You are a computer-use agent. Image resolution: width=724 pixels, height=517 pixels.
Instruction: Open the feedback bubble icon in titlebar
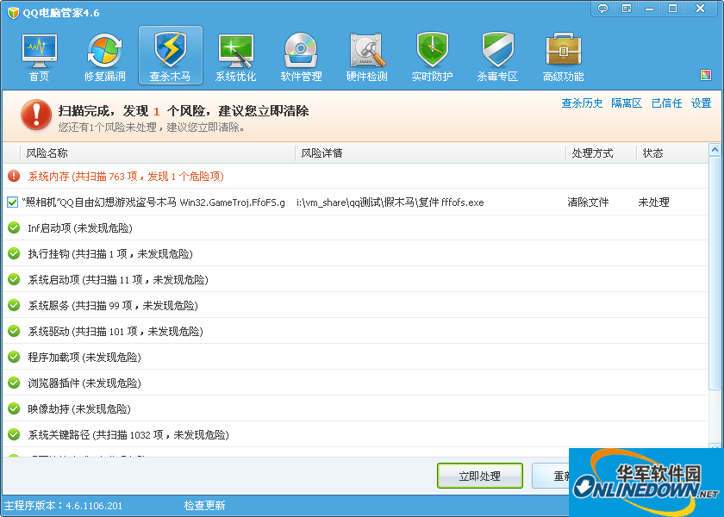602,8
